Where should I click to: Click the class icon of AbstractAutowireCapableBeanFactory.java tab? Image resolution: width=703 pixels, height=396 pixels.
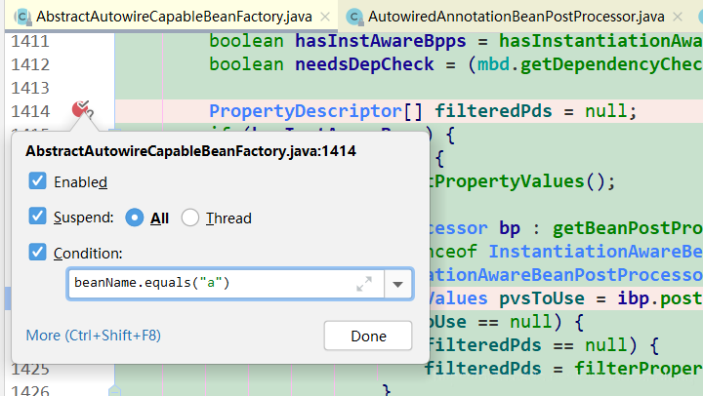click(x=22, y=17)
